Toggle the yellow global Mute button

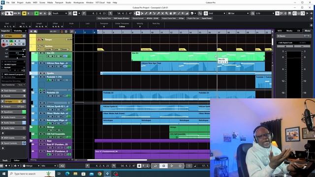(x=24, y=13)
